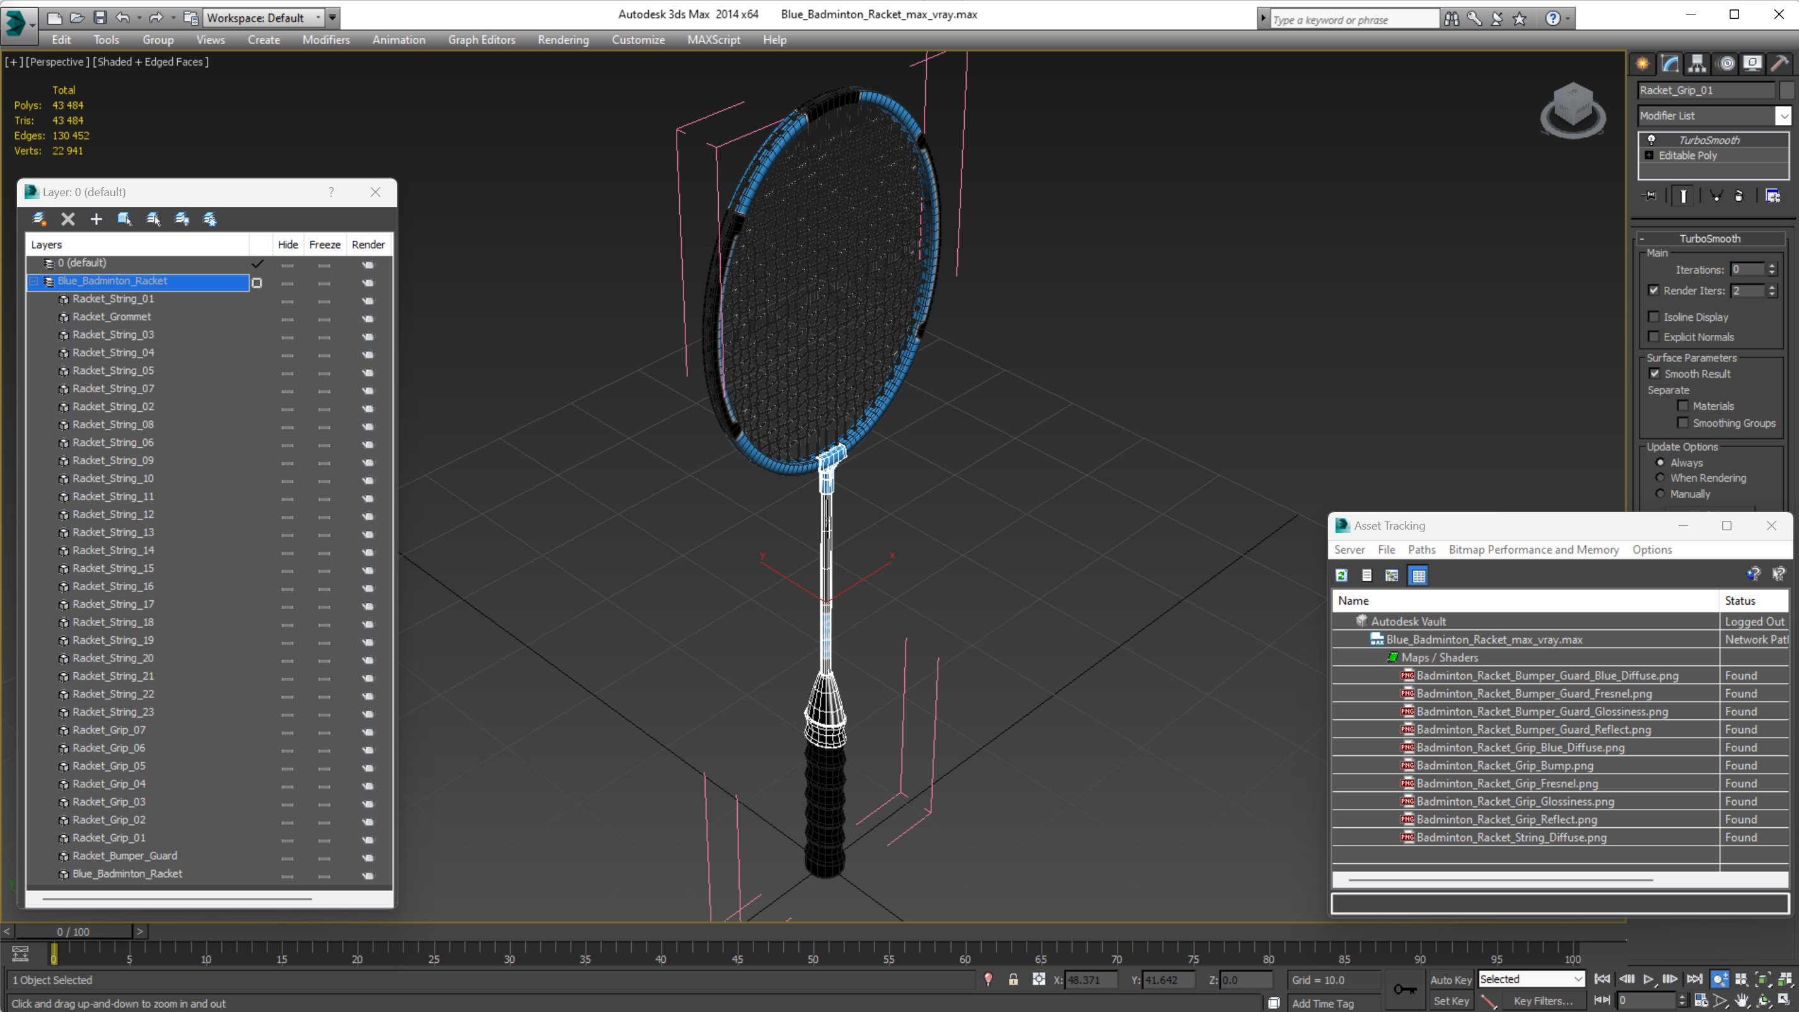This screenshot has height=1012, width=1799.
Task: Click the Pin Stack icon
Action: click(1649, 195)
